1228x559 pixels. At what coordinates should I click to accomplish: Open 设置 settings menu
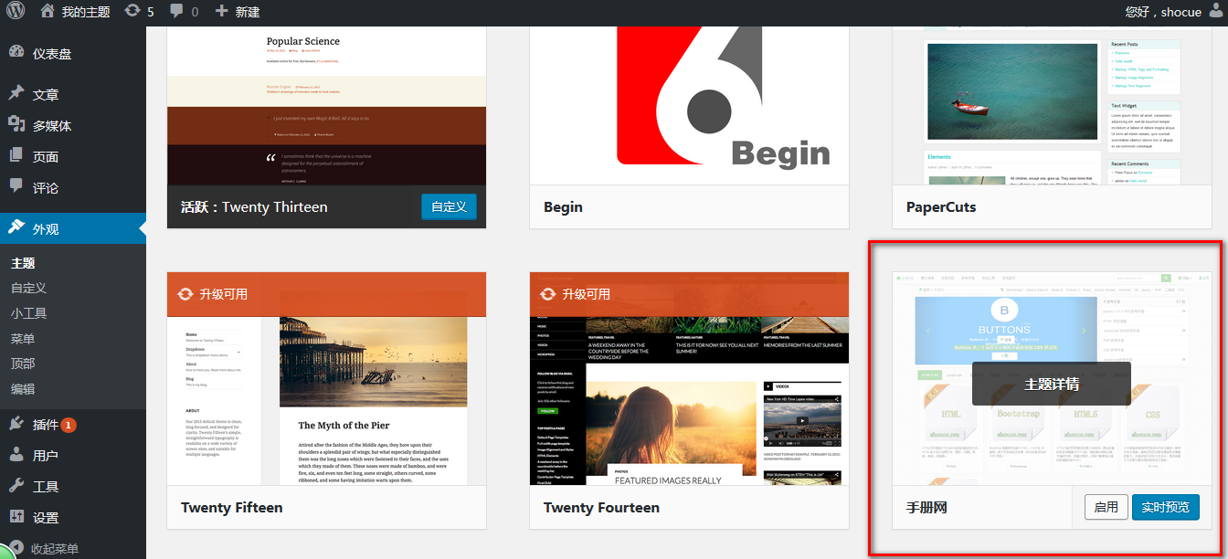click(x=46, y=518)
